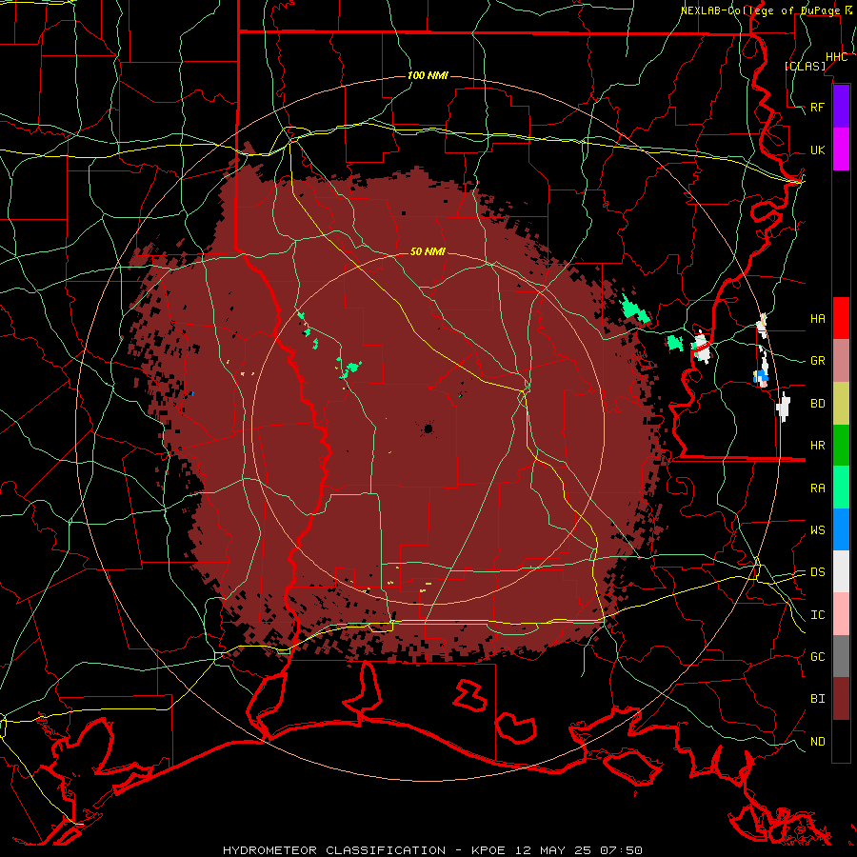
Task: Click the "HA" legend label
Action: click(817, 318)
